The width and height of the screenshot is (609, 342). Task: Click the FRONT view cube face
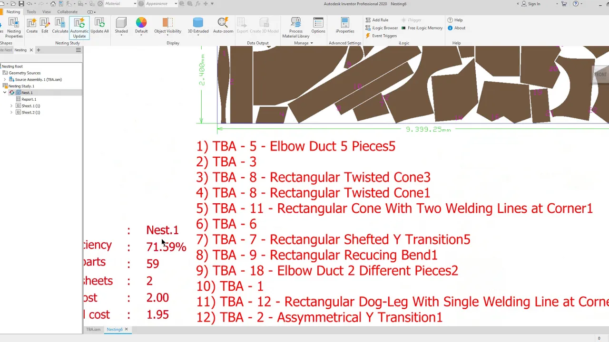point(600,75)
